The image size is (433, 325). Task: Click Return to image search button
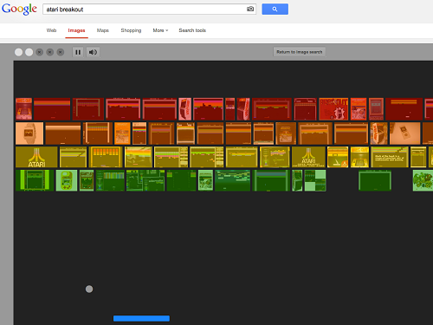(300, 52)
